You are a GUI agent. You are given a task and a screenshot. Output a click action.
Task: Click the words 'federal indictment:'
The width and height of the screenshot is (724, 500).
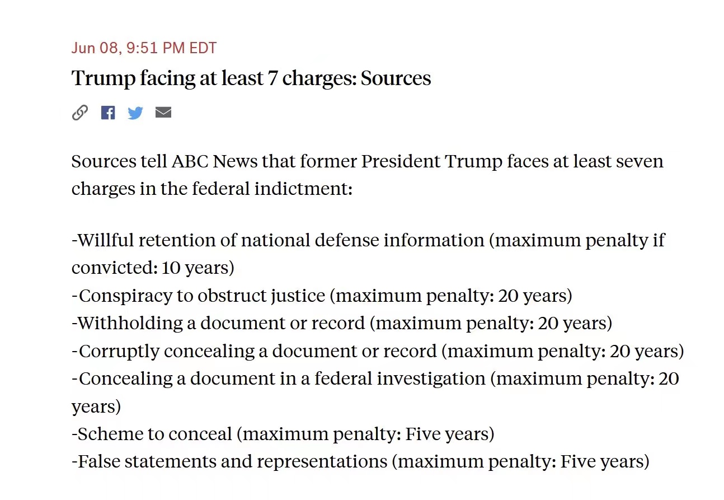click(x=272, y=189)
